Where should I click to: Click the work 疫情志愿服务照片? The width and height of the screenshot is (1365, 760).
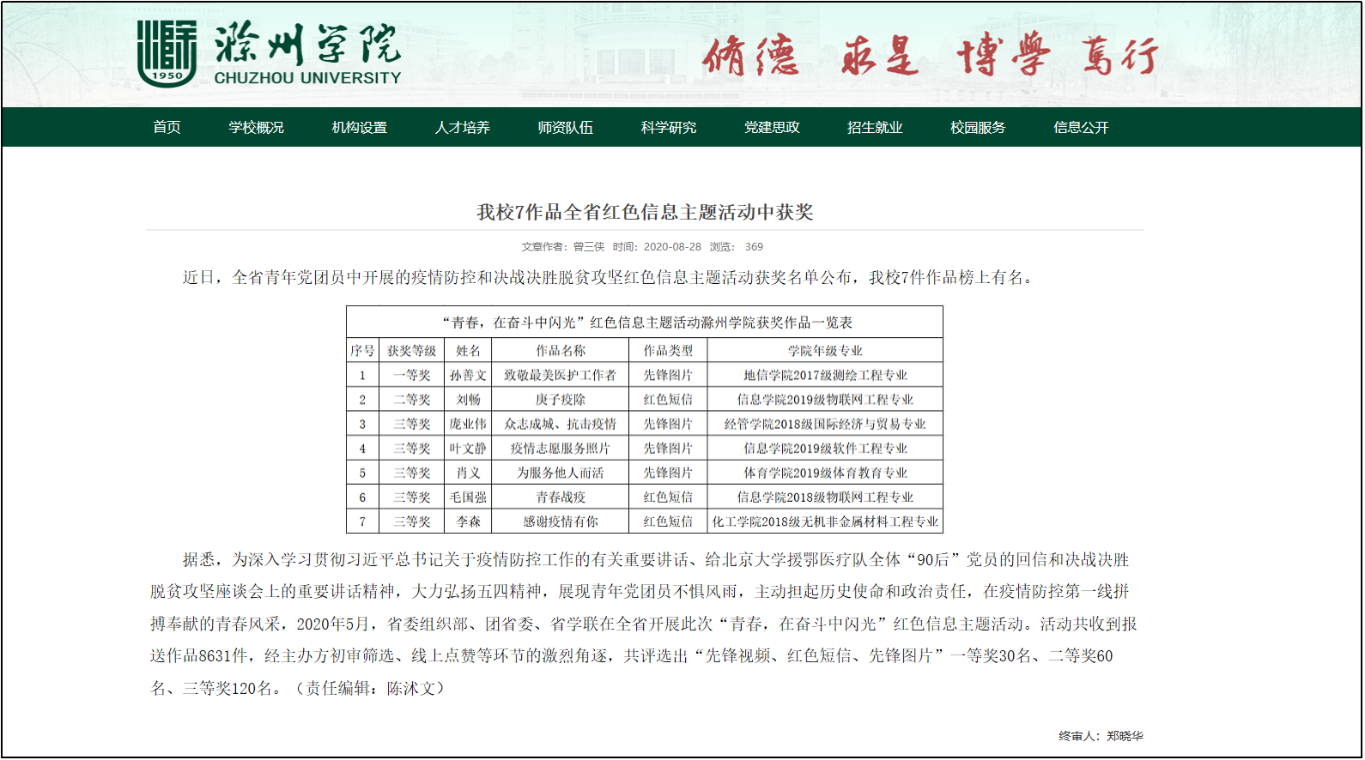(x=561, y=449)
